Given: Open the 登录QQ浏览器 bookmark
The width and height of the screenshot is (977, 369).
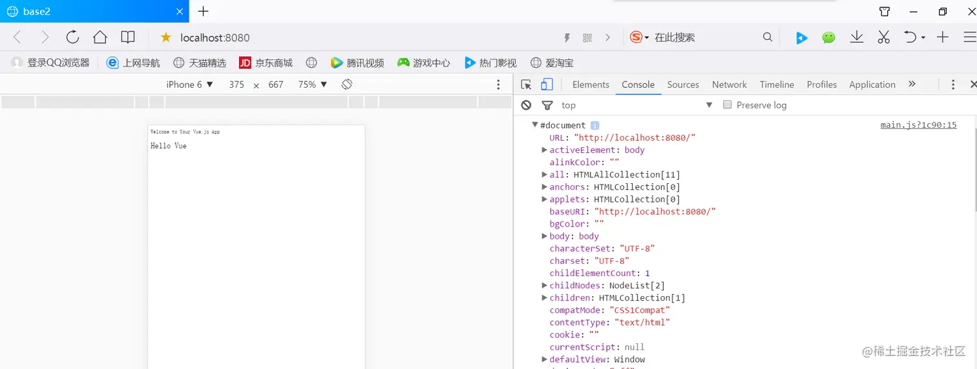Looking at the screenshot, I should [50, 63].
